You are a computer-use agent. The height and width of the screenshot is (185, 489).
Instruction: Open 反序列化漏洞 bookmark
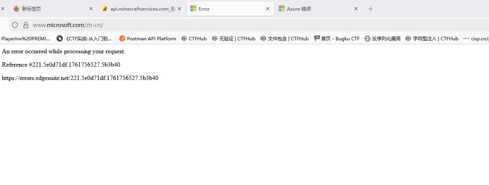(382, 38)
